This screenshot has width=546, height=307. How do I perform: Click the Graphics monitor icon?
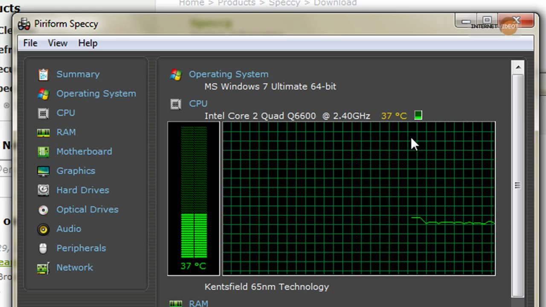[x=43, y=171]
